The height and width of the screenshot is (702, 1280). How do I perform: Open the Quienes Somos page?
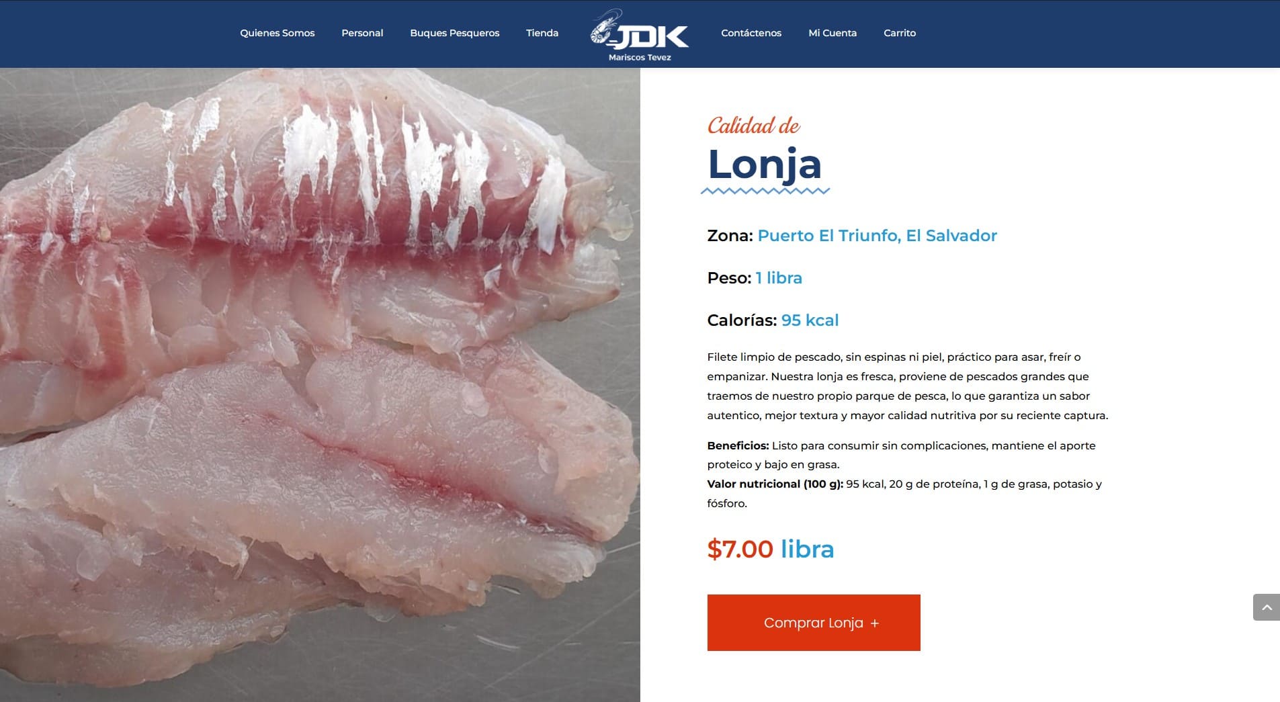(x=277, y=33)
